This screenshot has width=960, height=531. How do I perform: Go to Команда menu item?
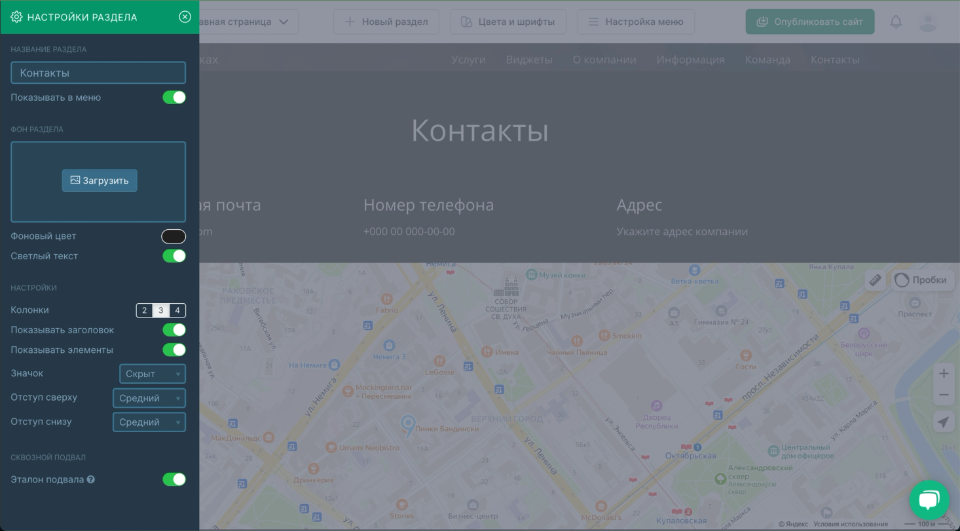[x=767, y=60]
